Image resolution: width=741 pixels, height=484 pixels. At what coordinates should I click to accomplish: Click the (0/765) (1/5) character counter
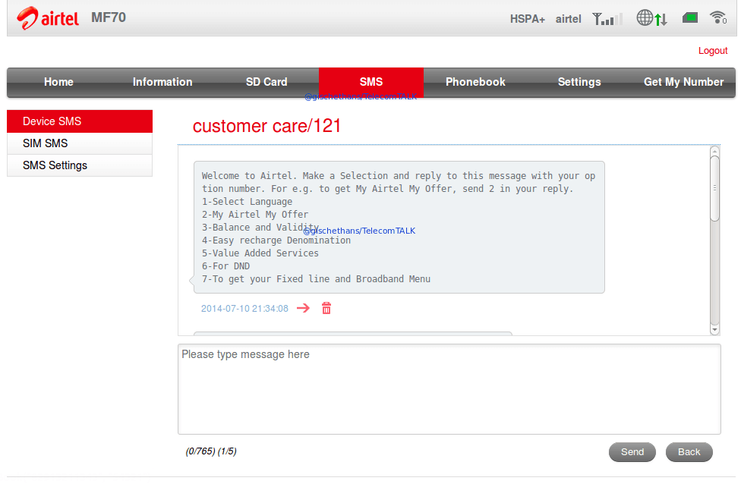click(x=211, y=451)
